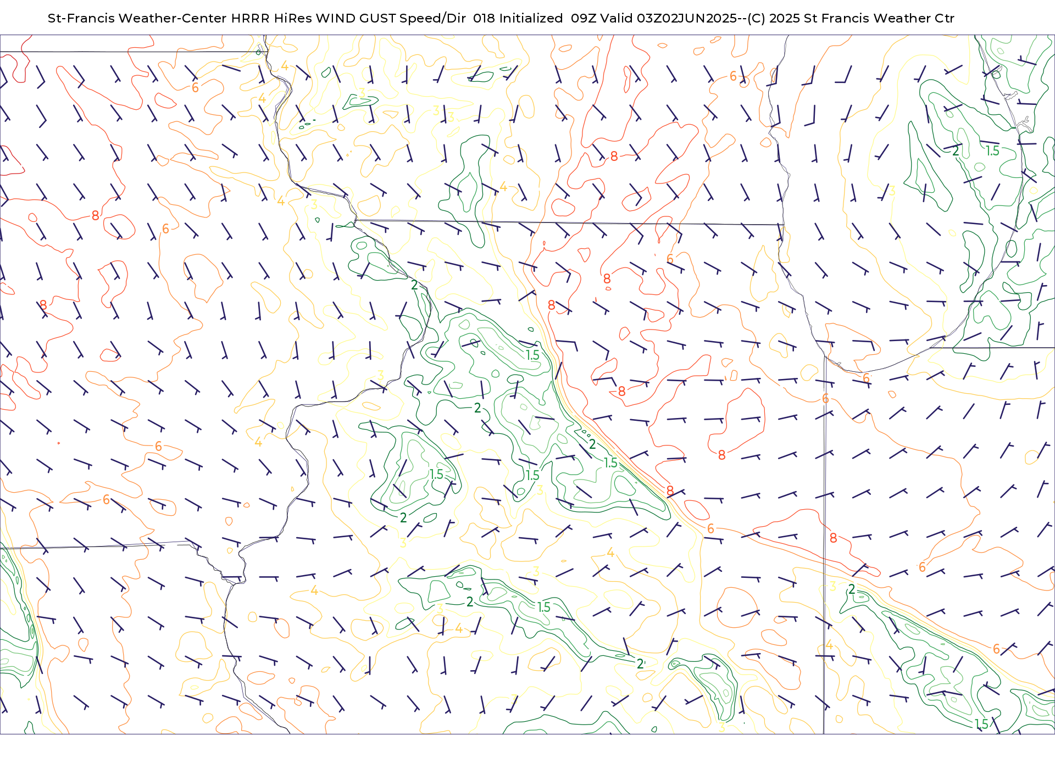The image size is (1055, 769).
Task: Click the '(C) 2025 St Francis Weather Ctr' copyright text
Action: coord(851,18)
